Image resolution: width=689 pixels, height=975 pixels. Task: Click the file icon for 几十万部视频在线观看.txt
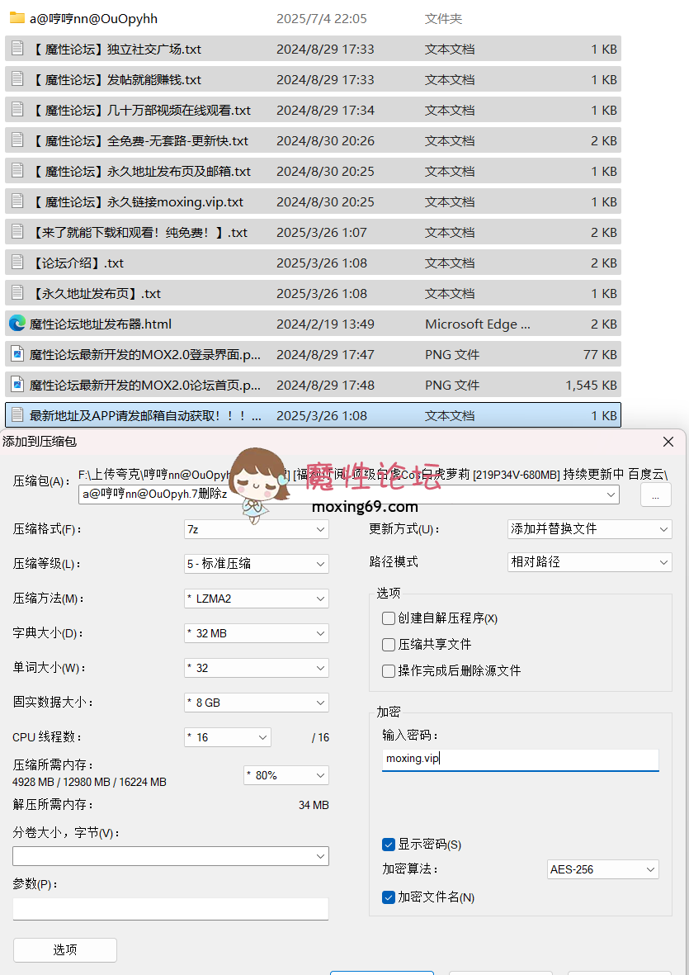pyautogui.click(x=17, y=110)
